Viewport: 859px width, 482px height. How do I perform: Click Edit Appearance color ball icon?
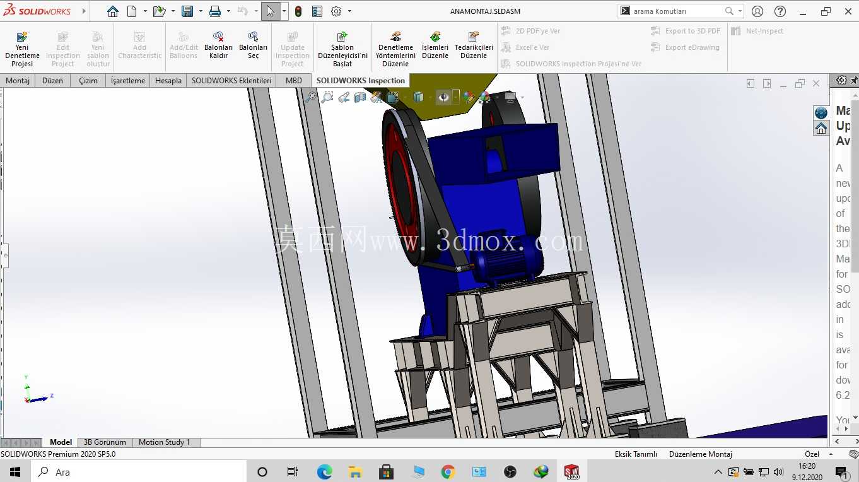(468, 97)
